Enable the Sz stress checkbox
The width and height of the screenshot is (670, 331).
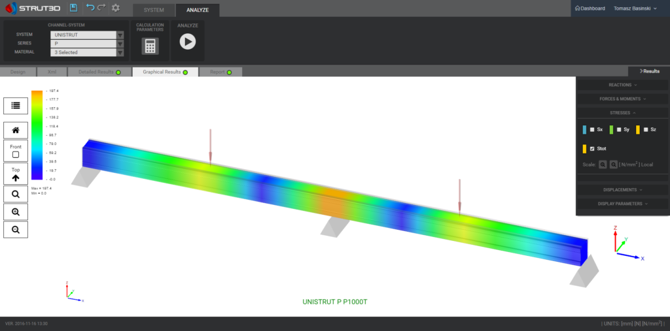[x=646, y=130]
